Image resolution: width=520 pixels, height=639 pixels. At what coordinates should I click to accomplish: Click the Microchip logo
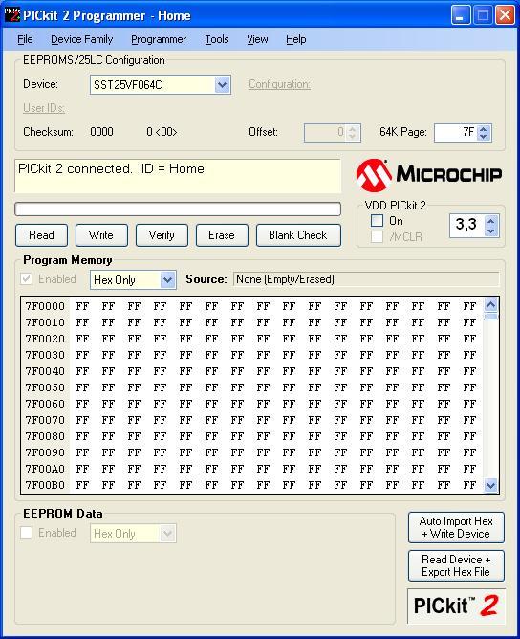(429, 175)
